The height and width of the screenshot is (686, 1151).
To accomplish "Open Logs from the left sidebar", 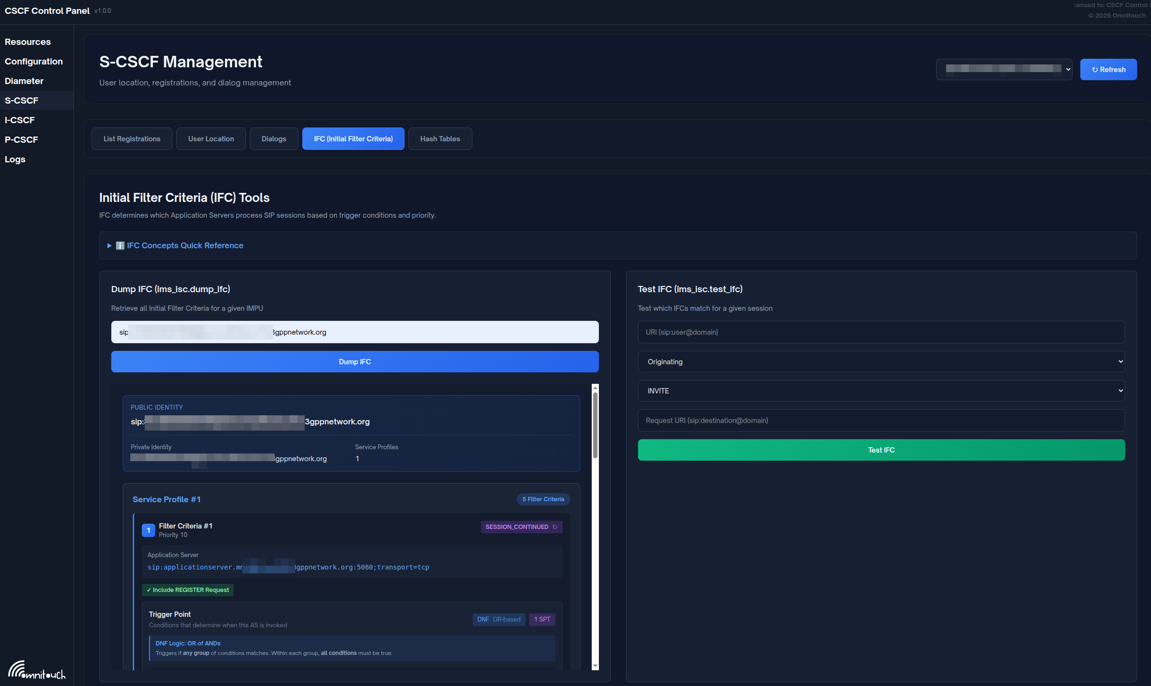I will pyautogui.click(x=14, y=159).
